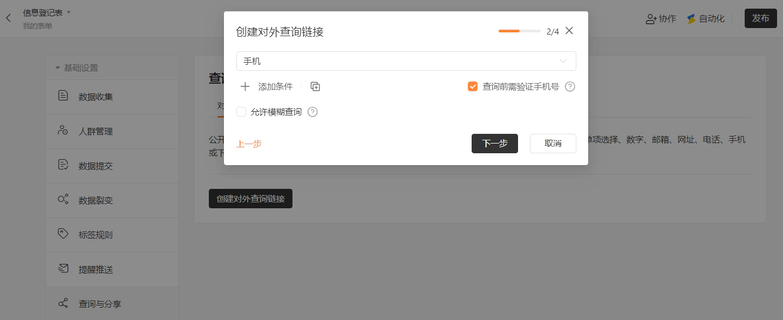783x320 pixels.
Task: Click the 下一步 button
Action: [x=495, y=144]
